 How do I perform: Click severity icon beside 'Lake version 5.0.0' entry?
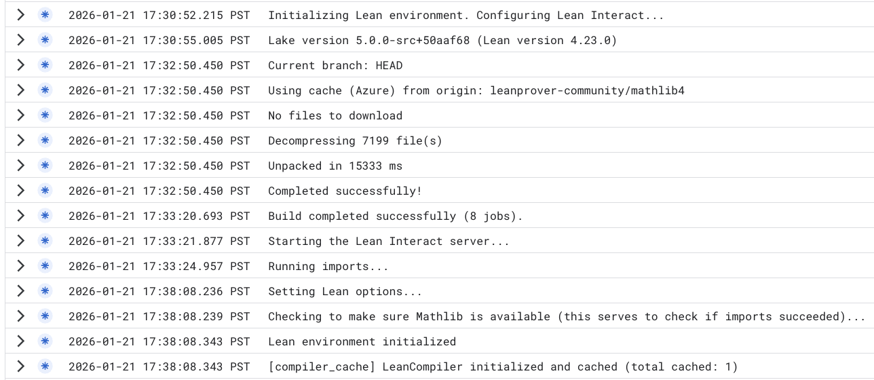click(x=45, y=40)
